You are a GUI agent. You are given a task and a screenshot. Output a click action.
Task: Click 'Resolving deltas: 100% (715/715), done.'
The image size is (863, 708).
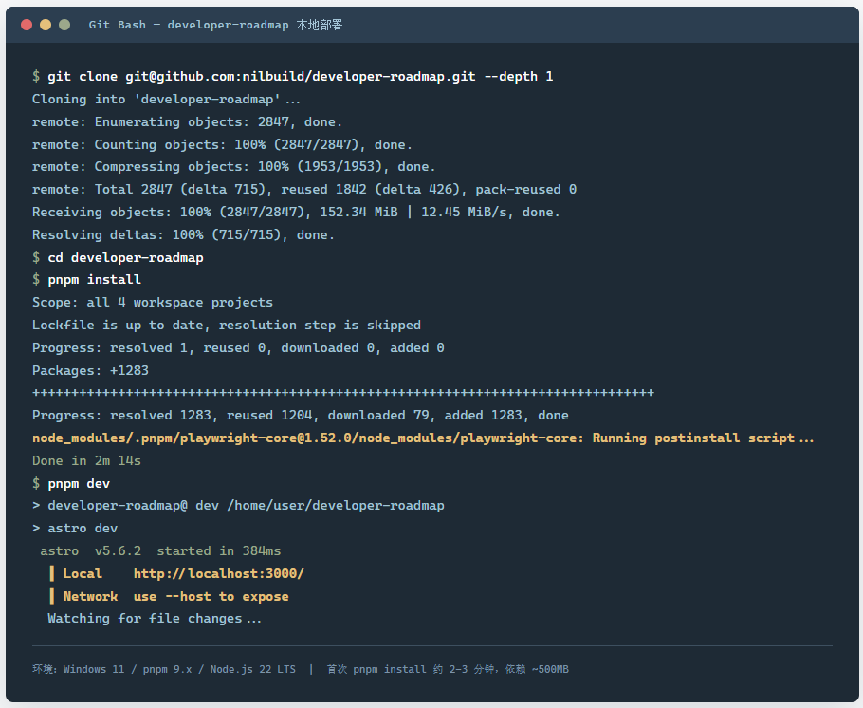tap(183, 234)
